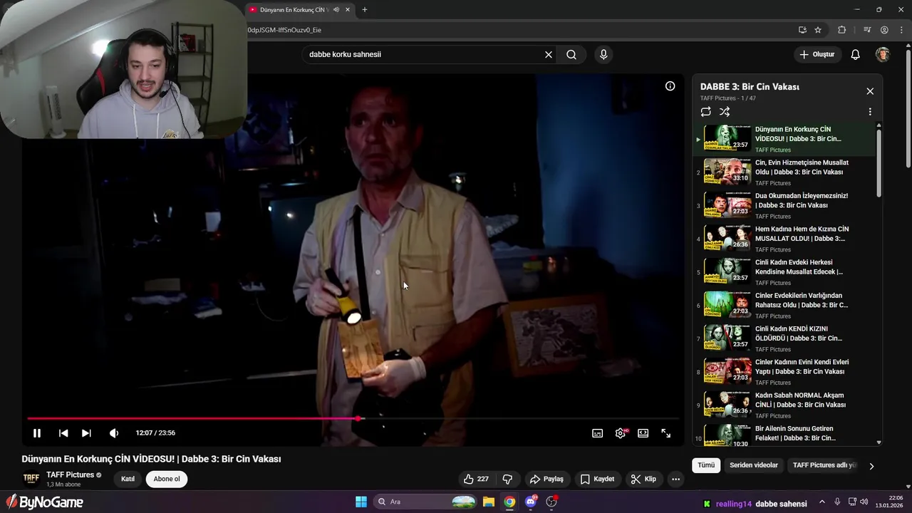Screen dimensions: 912x513
Task: Open the Oluştur create menu
Action: pyautogui.click(x=818, y=54)
